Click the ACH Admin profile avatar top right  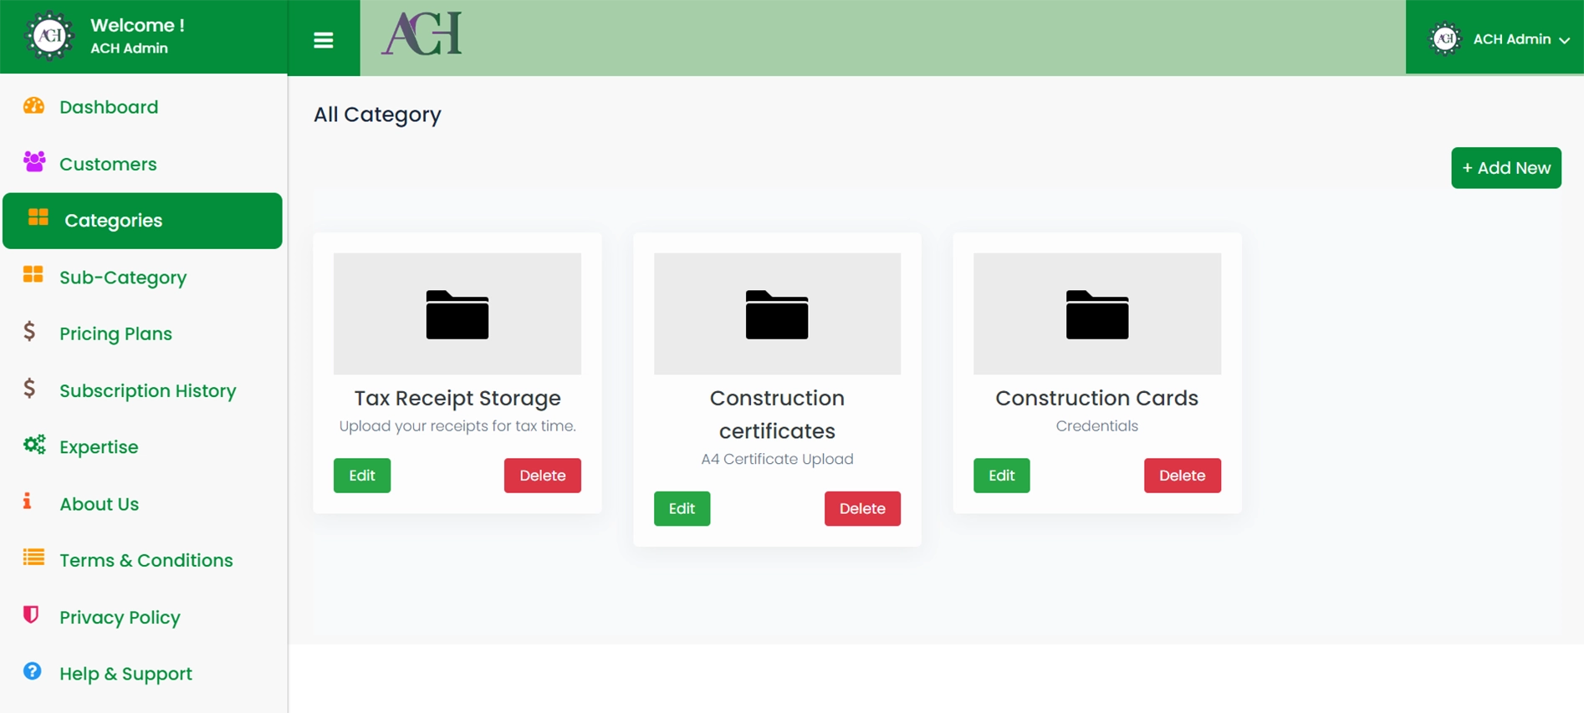(1444, 38)
